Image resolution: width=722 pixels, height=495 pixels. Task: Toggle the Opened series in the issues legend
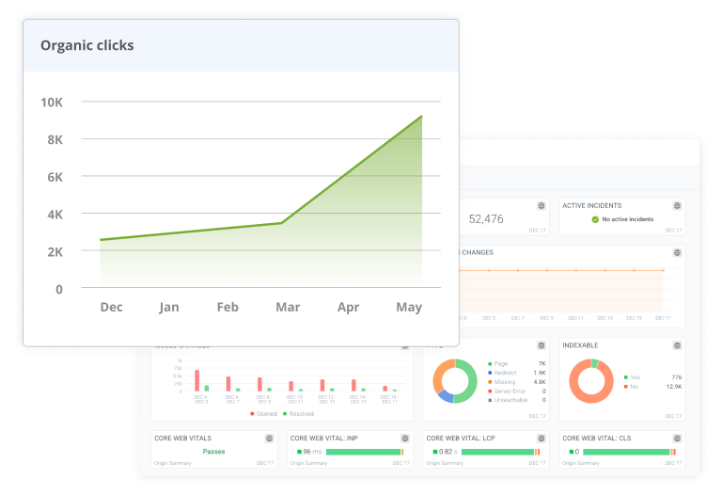tap(266, 413)
